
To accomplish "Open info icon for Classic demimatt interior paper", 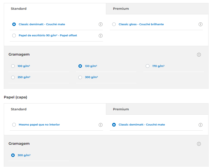I will coord(100,24).
